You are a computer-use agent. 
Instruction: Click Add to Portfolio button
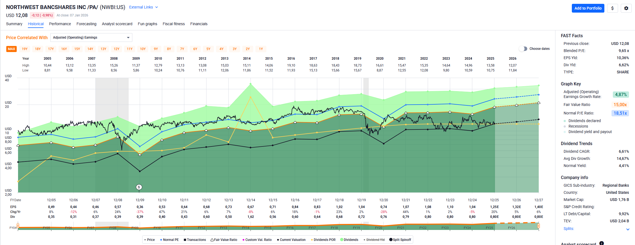(588, 8)
